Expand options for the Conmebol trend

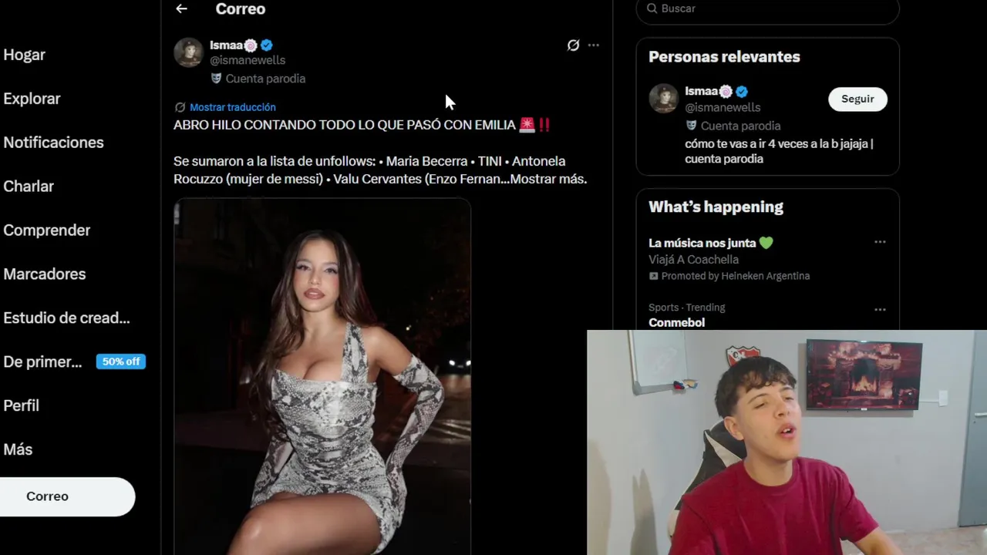coord(880,310)
